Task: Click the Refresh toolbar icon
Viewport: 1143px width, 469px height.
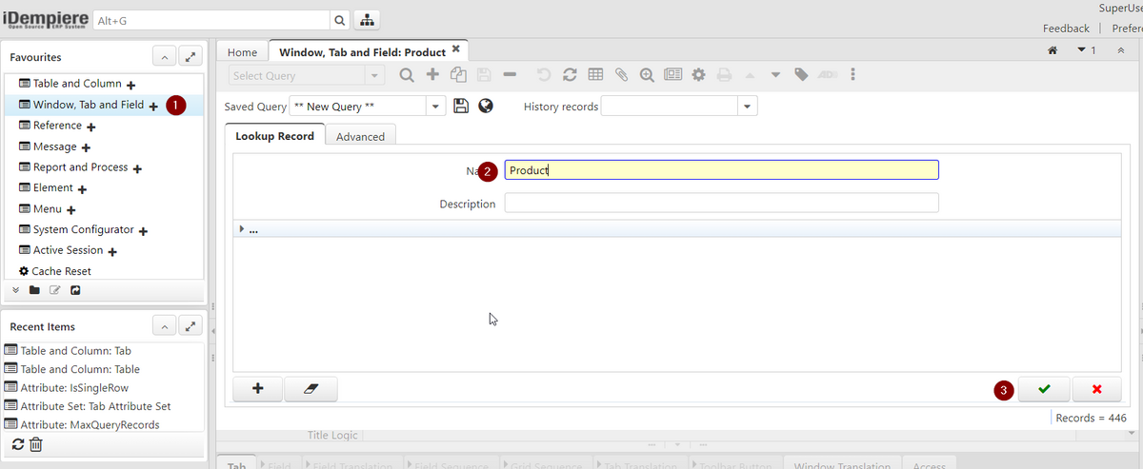Action: tap(570, 75)
